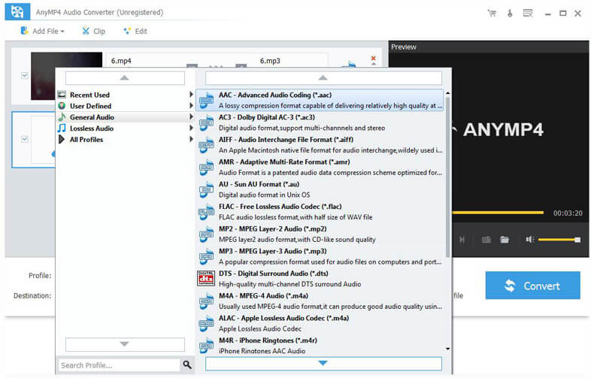Skip to next frame in preview controls
Viewport: 594px width, 381px height.
462,240
